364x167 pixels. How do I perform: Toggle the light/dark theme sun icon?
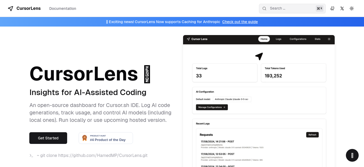[352, 8]
